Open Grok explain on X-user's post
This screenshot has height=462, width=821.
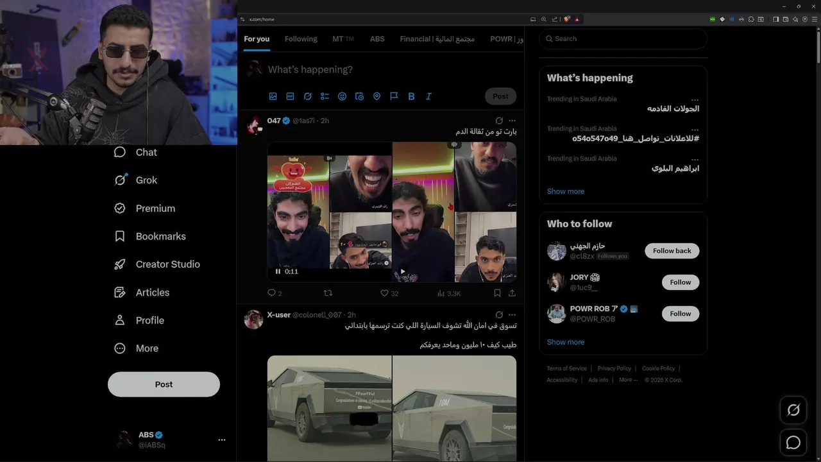click(x=499, y=315)
